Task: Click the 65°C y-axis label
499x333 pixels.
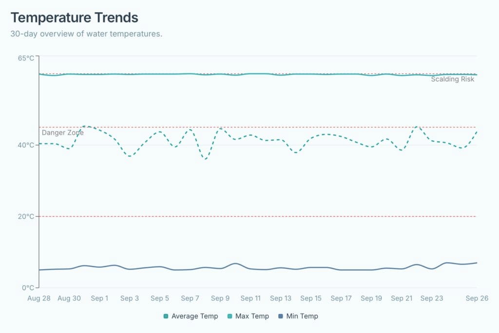Action: [x=26, y=58]
